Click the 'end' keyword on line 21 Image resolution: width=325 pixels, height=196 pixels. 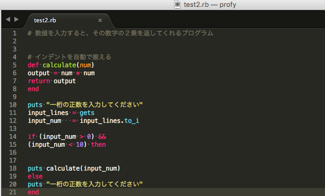[x=33, y=192]
